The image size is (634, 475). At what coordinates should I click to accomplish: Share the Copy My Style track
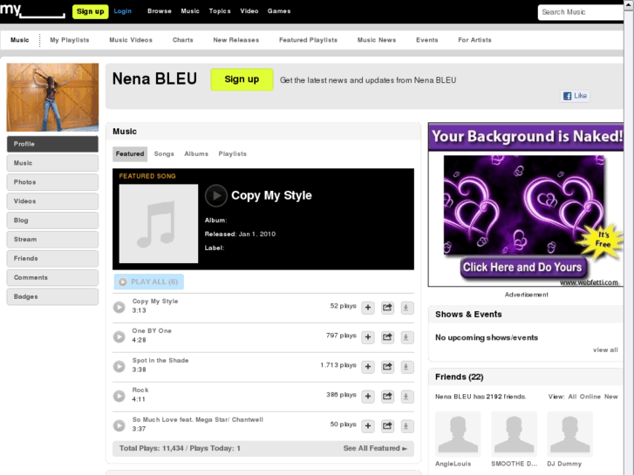tap(387, 308)
